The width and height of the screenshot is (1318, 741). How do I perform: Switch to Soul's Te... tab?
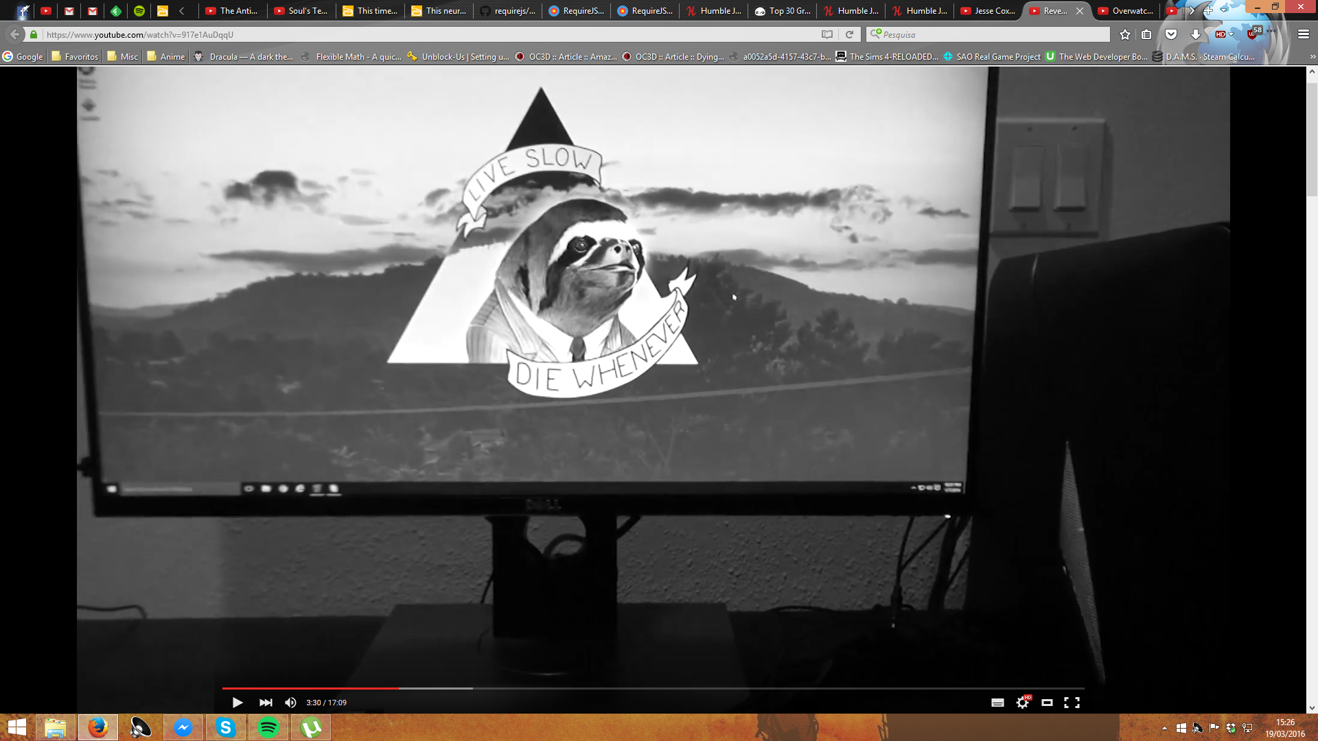pos(301,11)
